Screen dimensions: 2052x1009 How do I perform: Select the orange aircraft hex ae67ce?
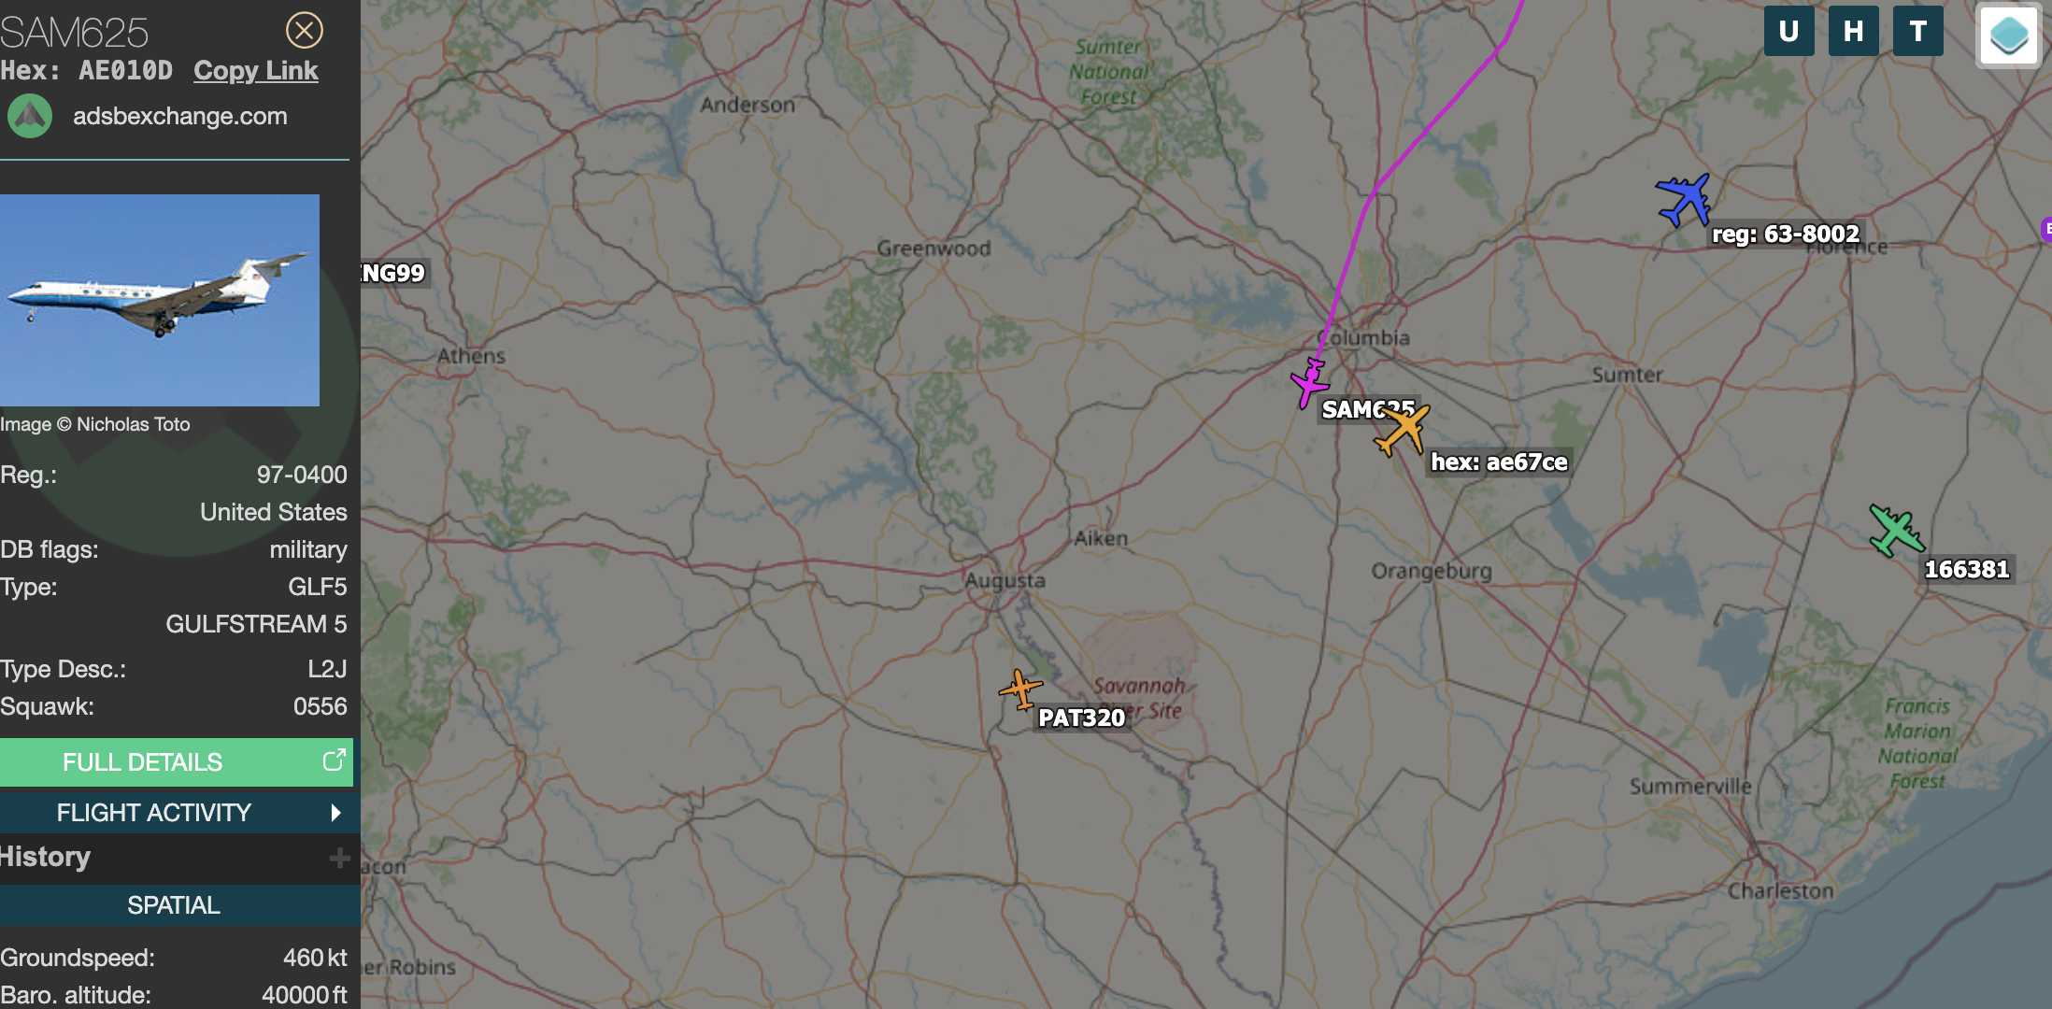click(1403, 430)
